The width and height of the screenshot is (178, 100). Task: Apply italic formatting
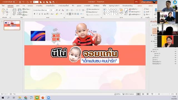point(37,14)
